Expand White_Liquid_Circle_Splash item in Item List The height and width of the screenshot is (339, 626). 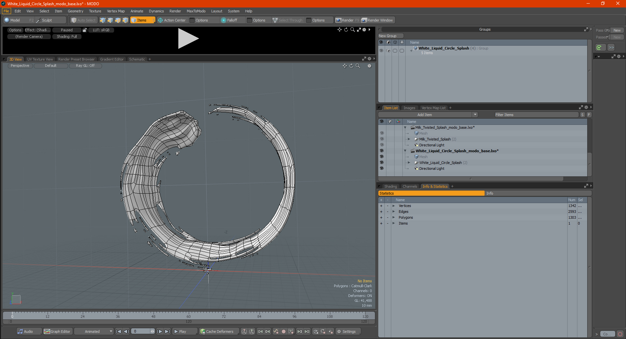click(x=409, y=163)
